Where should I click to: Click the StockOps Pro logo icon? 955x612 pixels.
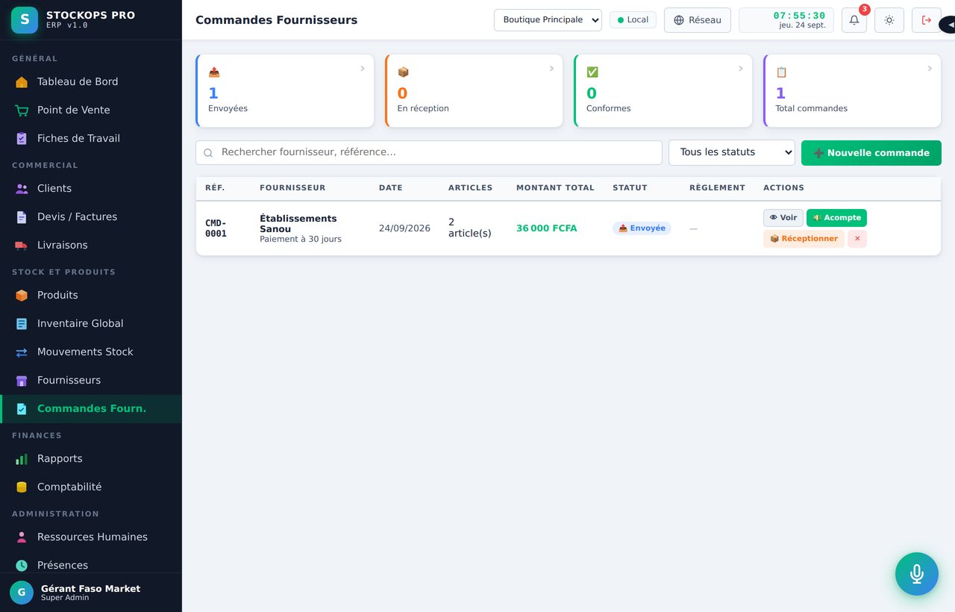[x=25, y=20]
